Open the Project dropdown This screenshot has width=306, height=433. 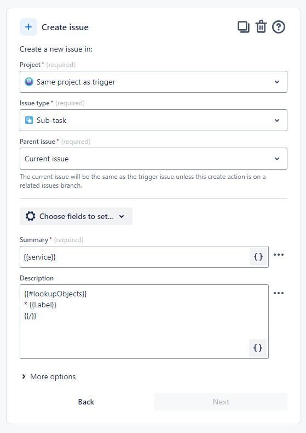click(x=153, y=82)
